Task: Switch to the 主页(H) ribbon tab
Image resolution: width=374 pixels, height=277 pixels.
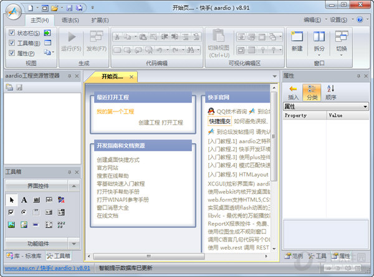Action: (40, 21)
